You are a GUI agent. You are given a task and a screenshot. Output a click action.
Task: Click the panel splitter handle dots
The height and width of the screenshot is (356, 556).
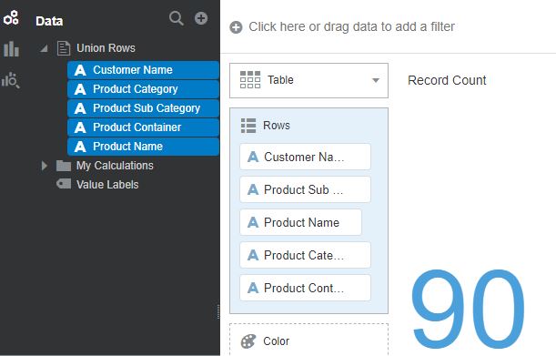(x=218, y=311)
